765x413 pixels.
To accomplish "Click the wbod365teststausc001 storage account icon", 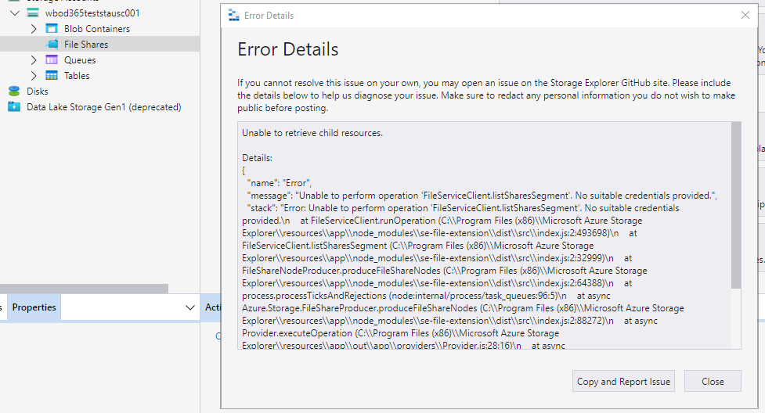I will point(33,13).
